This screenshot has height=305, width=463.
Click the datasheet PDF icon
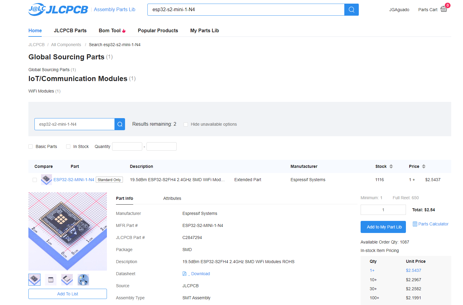click(x=185, y=274)
